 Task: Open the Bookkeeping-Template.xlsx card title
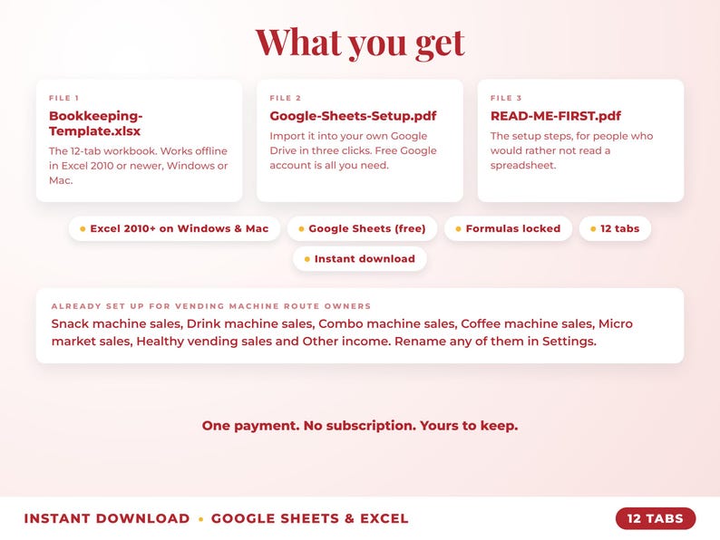click(95, 123)
